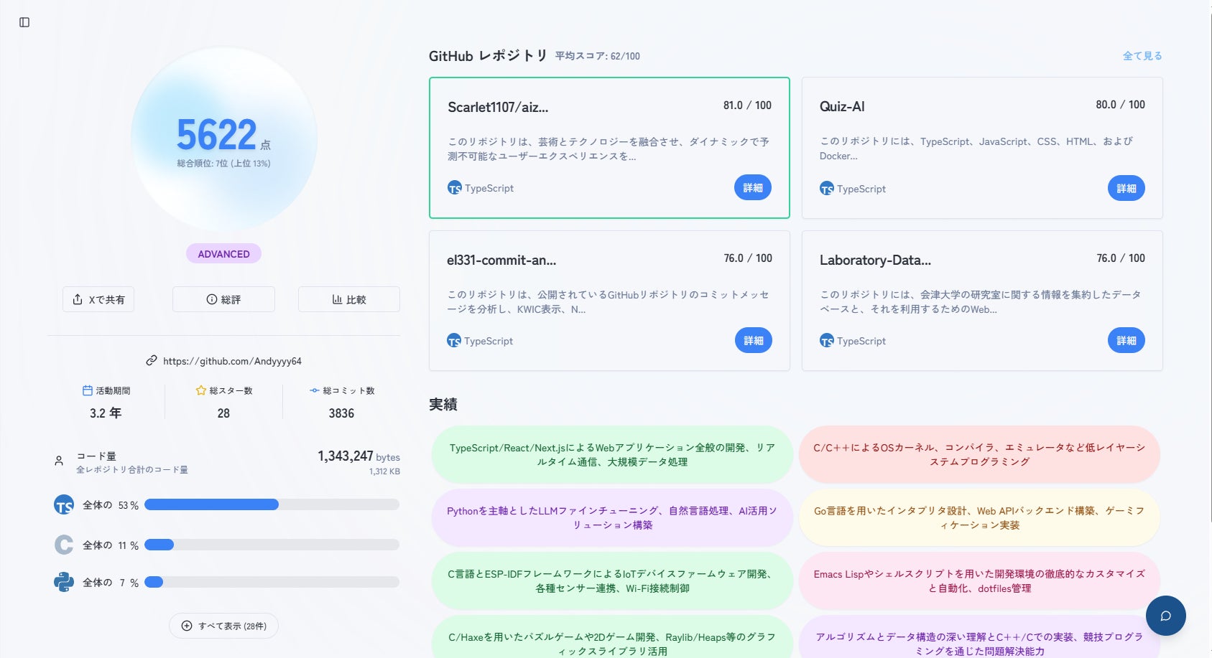Click the 3.2 年 activity period value

106,413
